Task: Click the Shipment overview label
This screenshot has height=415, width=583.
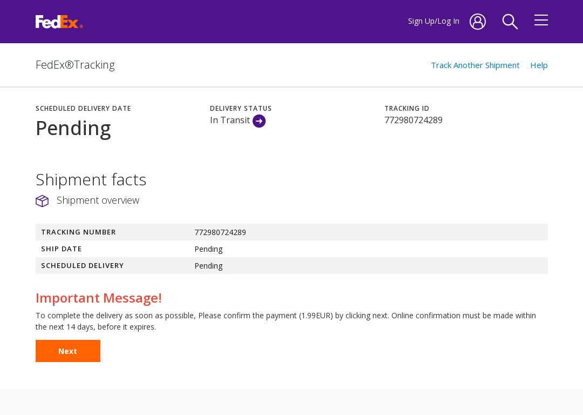Action: pos(98,200)
